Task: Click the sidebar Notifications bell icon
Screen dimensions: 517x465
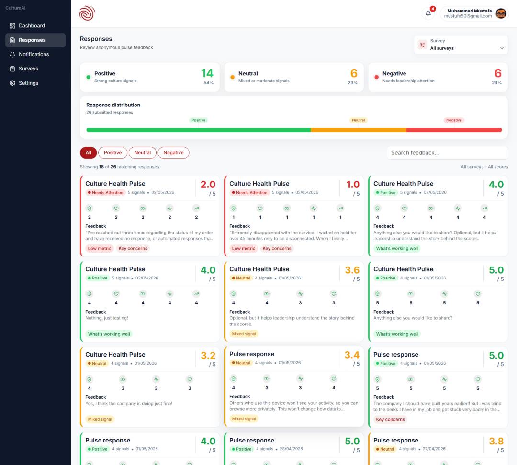Action: coord(12,54)
